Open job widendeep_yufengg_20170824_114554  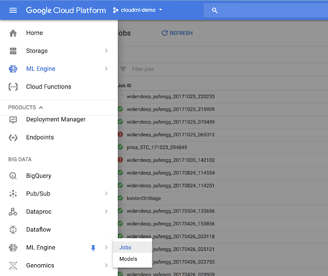click(x=171, y=173)
